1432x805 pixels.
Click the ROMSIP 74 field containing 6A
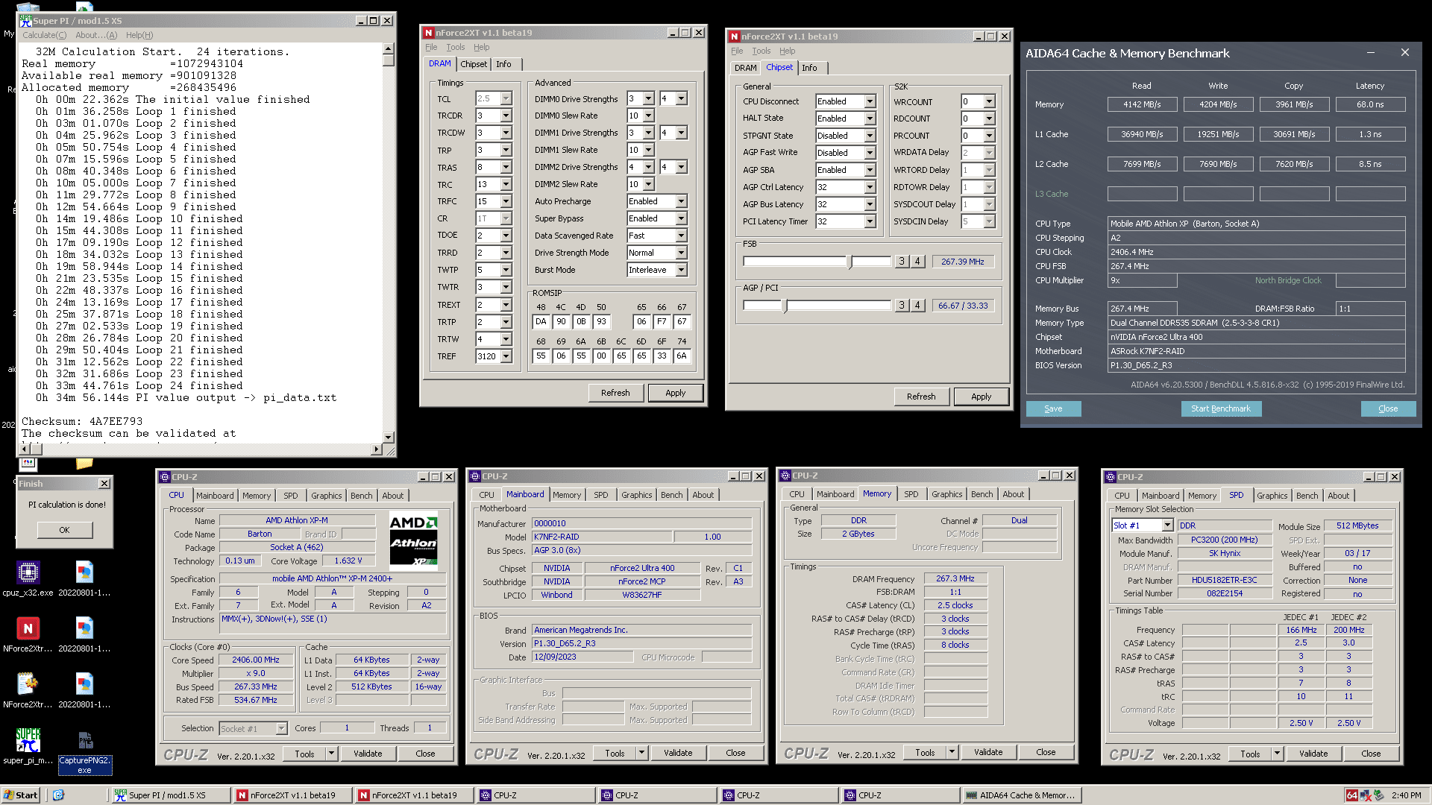point(682,356)
